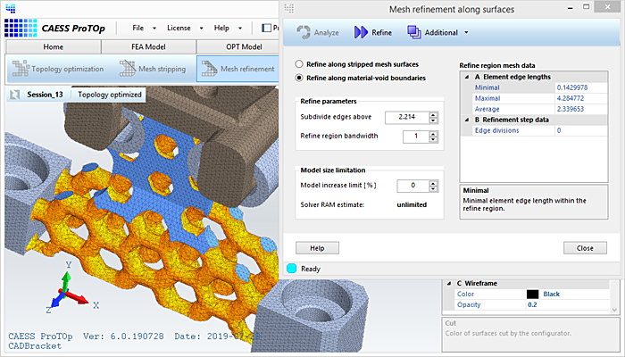Select Refine along stripped mesh surfaces

tap(299, 64)
